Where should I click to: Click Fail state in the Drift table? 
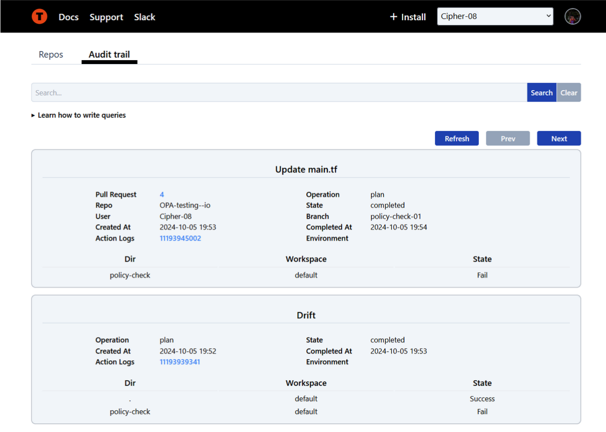pos(482,412)
